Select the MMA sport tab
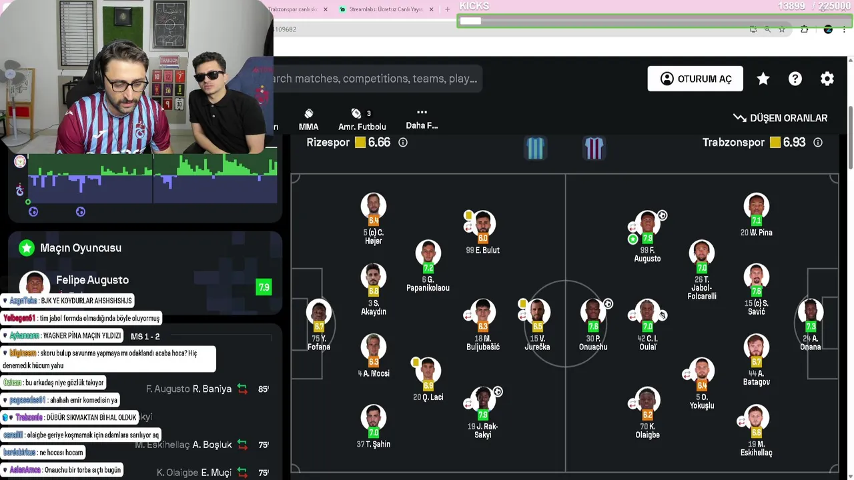Image resolution: width=854 pixels, height=480 pixels. (x=308, y=119)
